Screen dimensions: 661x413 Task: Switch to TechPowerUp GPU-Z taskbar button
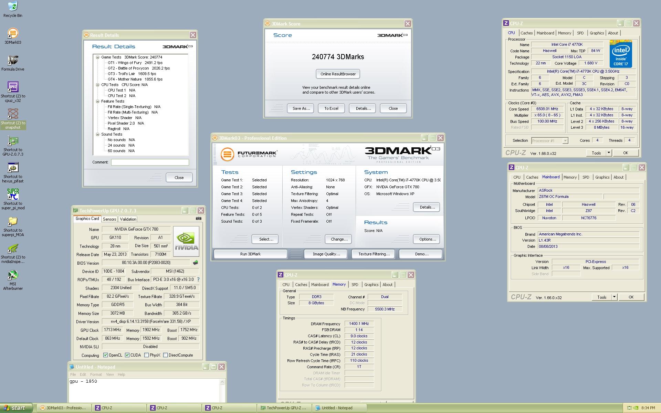[x=284, y=408]
